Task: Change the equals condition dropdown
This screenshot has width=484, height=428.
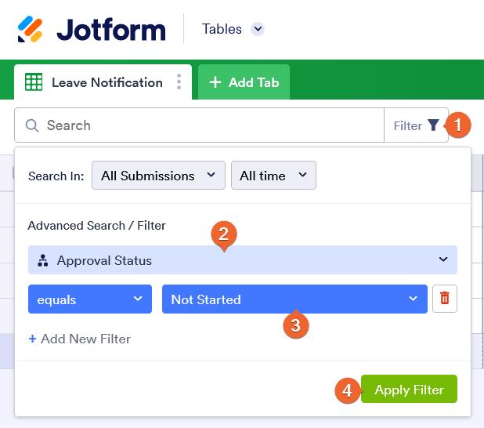Action: [90, 299]
